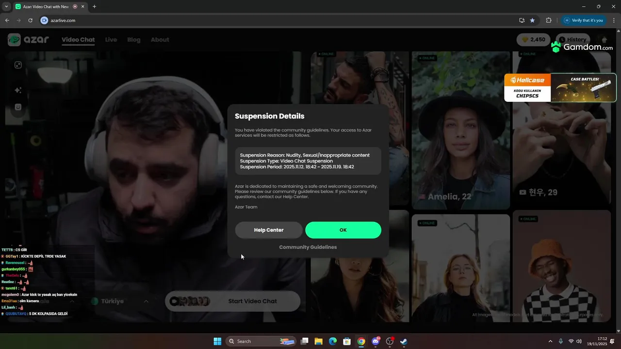Go back in browser history
Screen dimensions: 621x349
click(x=7, y=20)
